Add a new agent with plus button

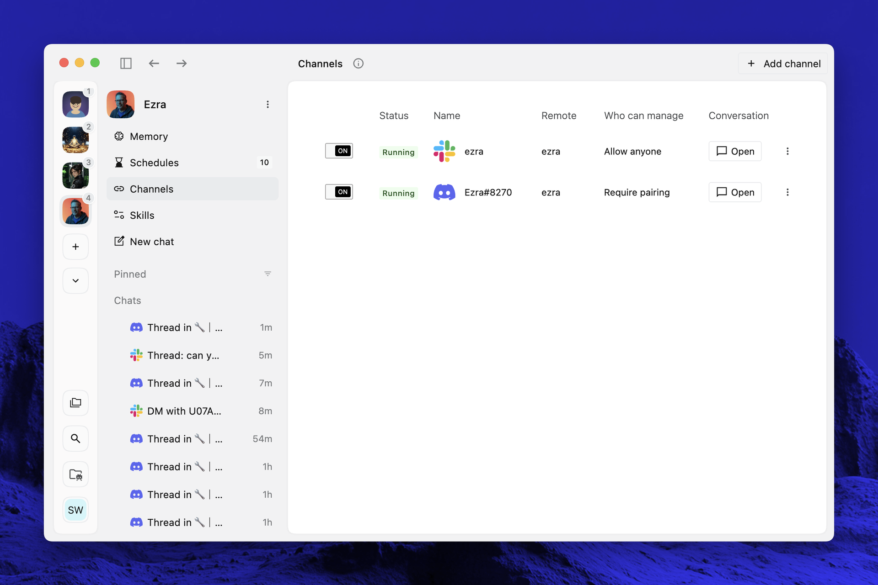[75, 247]
